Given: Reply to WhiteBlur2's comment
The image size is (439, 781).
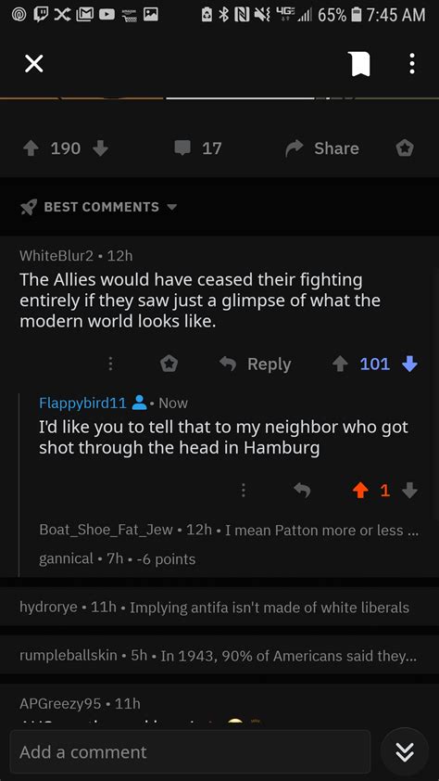Looking at the screenshot, I should [256, 365].
